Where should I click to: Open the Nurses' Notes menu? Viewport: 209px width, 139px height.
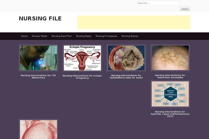pos(39,36)
